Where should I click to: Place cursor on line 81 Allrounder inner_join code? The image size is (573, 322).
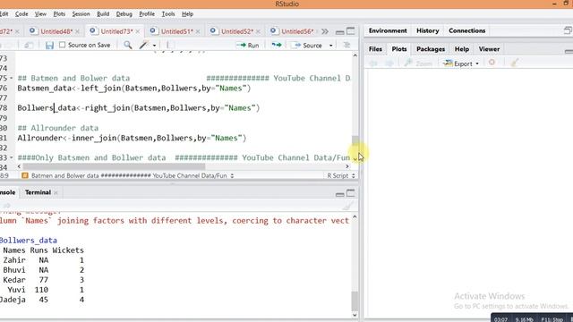[x=132, y=138]
